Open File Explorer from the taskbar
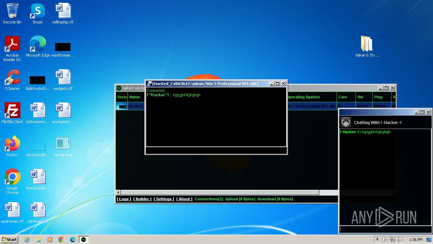This screenshot has height=244, width=433. pyautogui.click(x=38, y=240)
